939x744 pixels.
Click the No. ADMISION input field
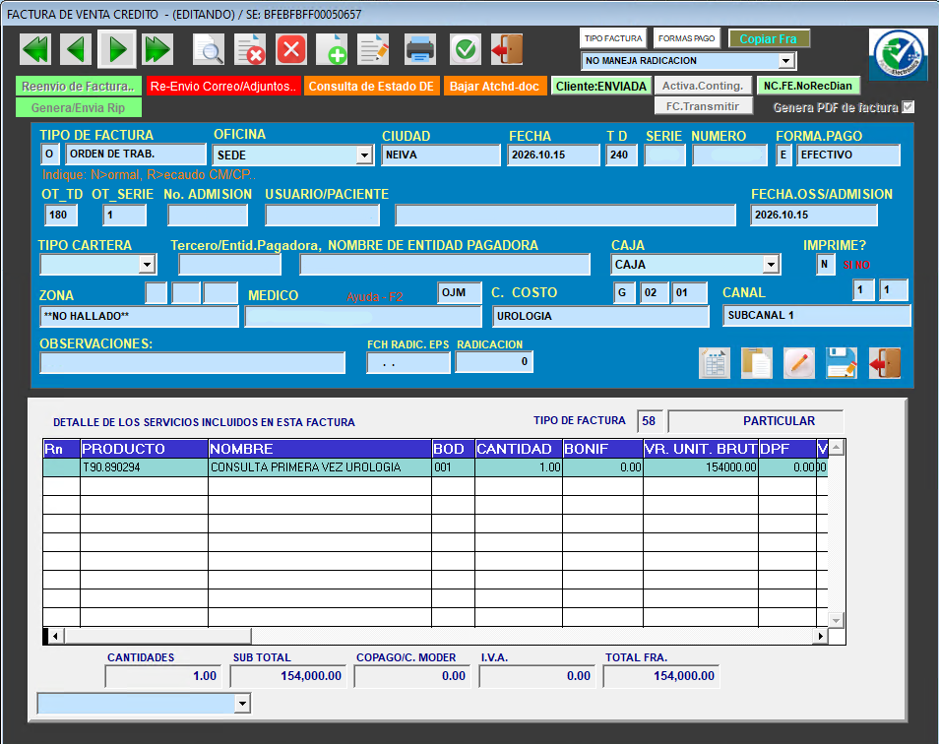208,215
